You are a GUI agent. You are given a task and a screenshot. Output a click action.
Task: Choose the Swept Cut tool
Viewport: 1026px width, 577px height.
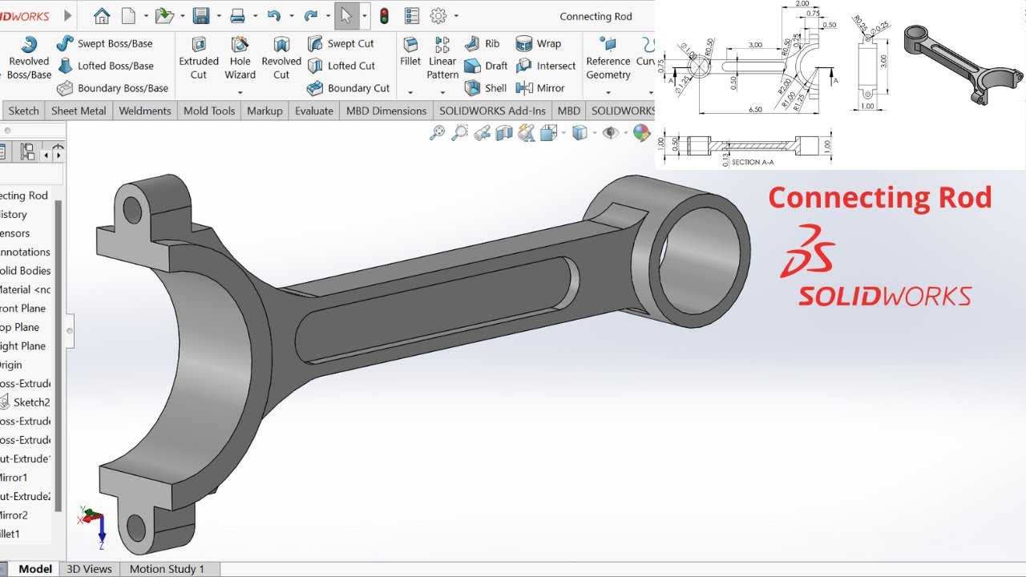tap(341, 43)
